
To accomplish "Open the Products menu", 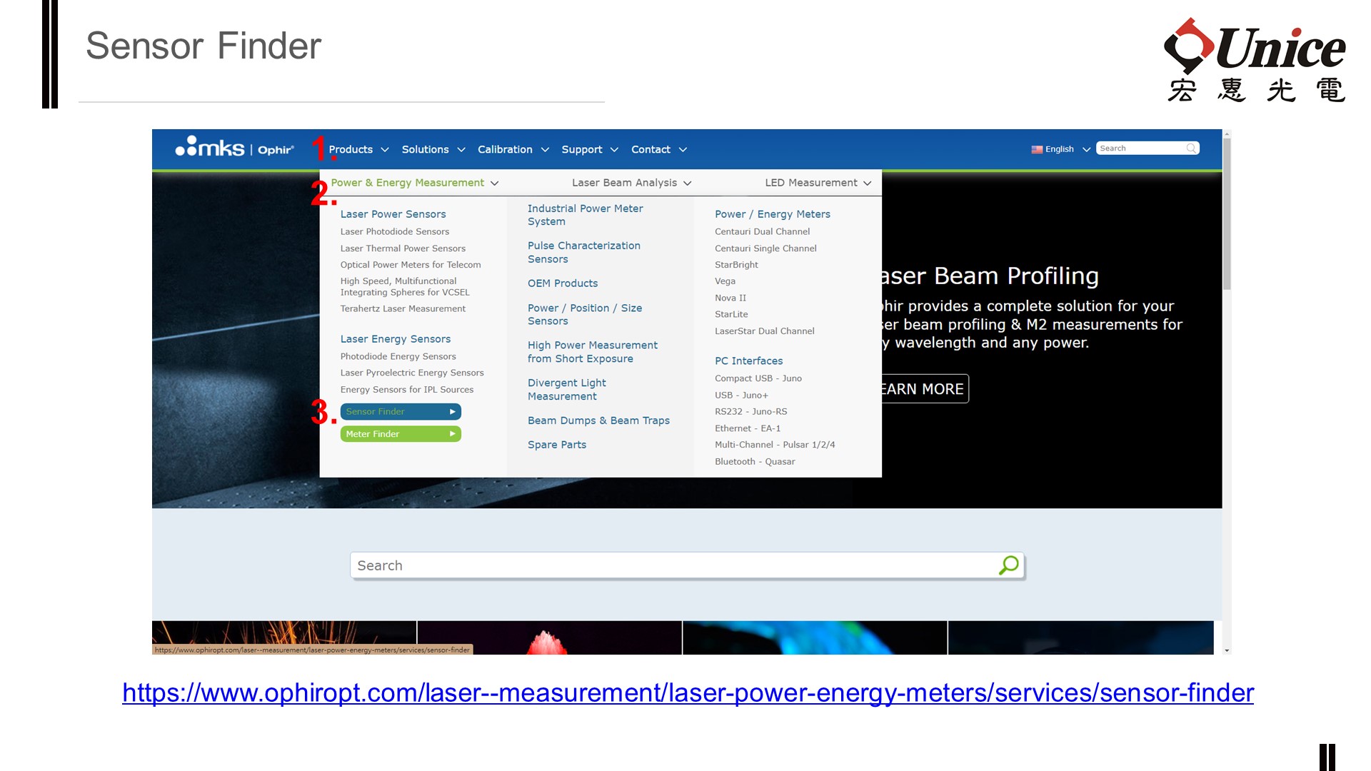I will point(351,149).
